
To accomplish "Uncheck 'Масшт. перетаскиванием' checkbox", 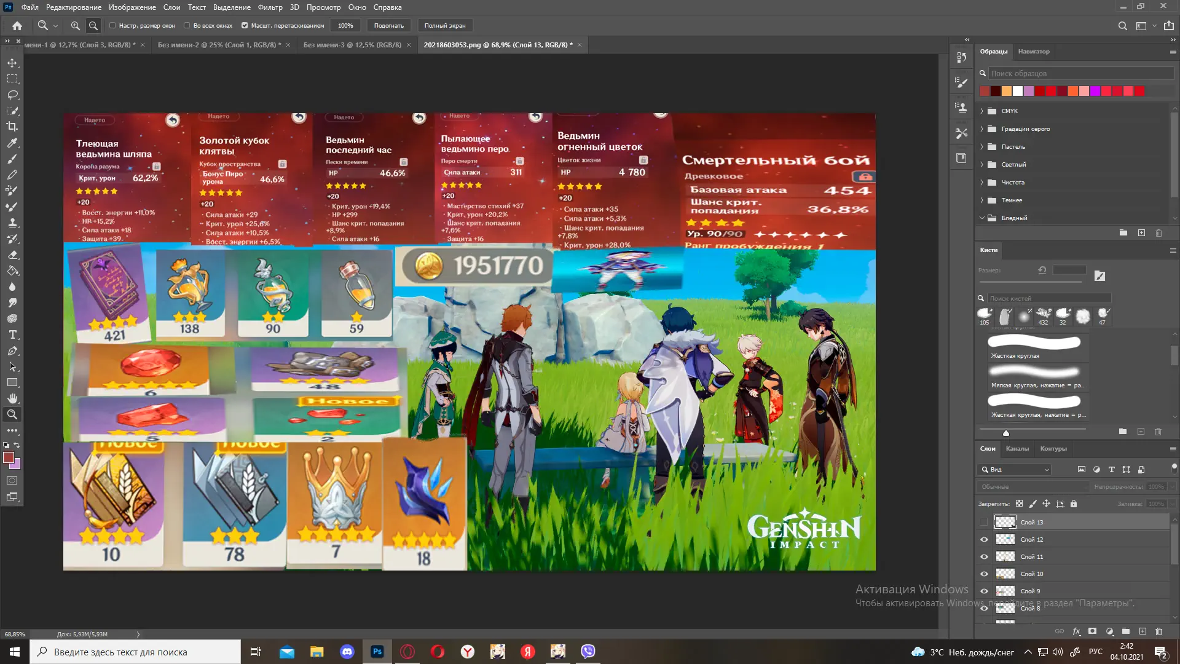I will point(245,26).
